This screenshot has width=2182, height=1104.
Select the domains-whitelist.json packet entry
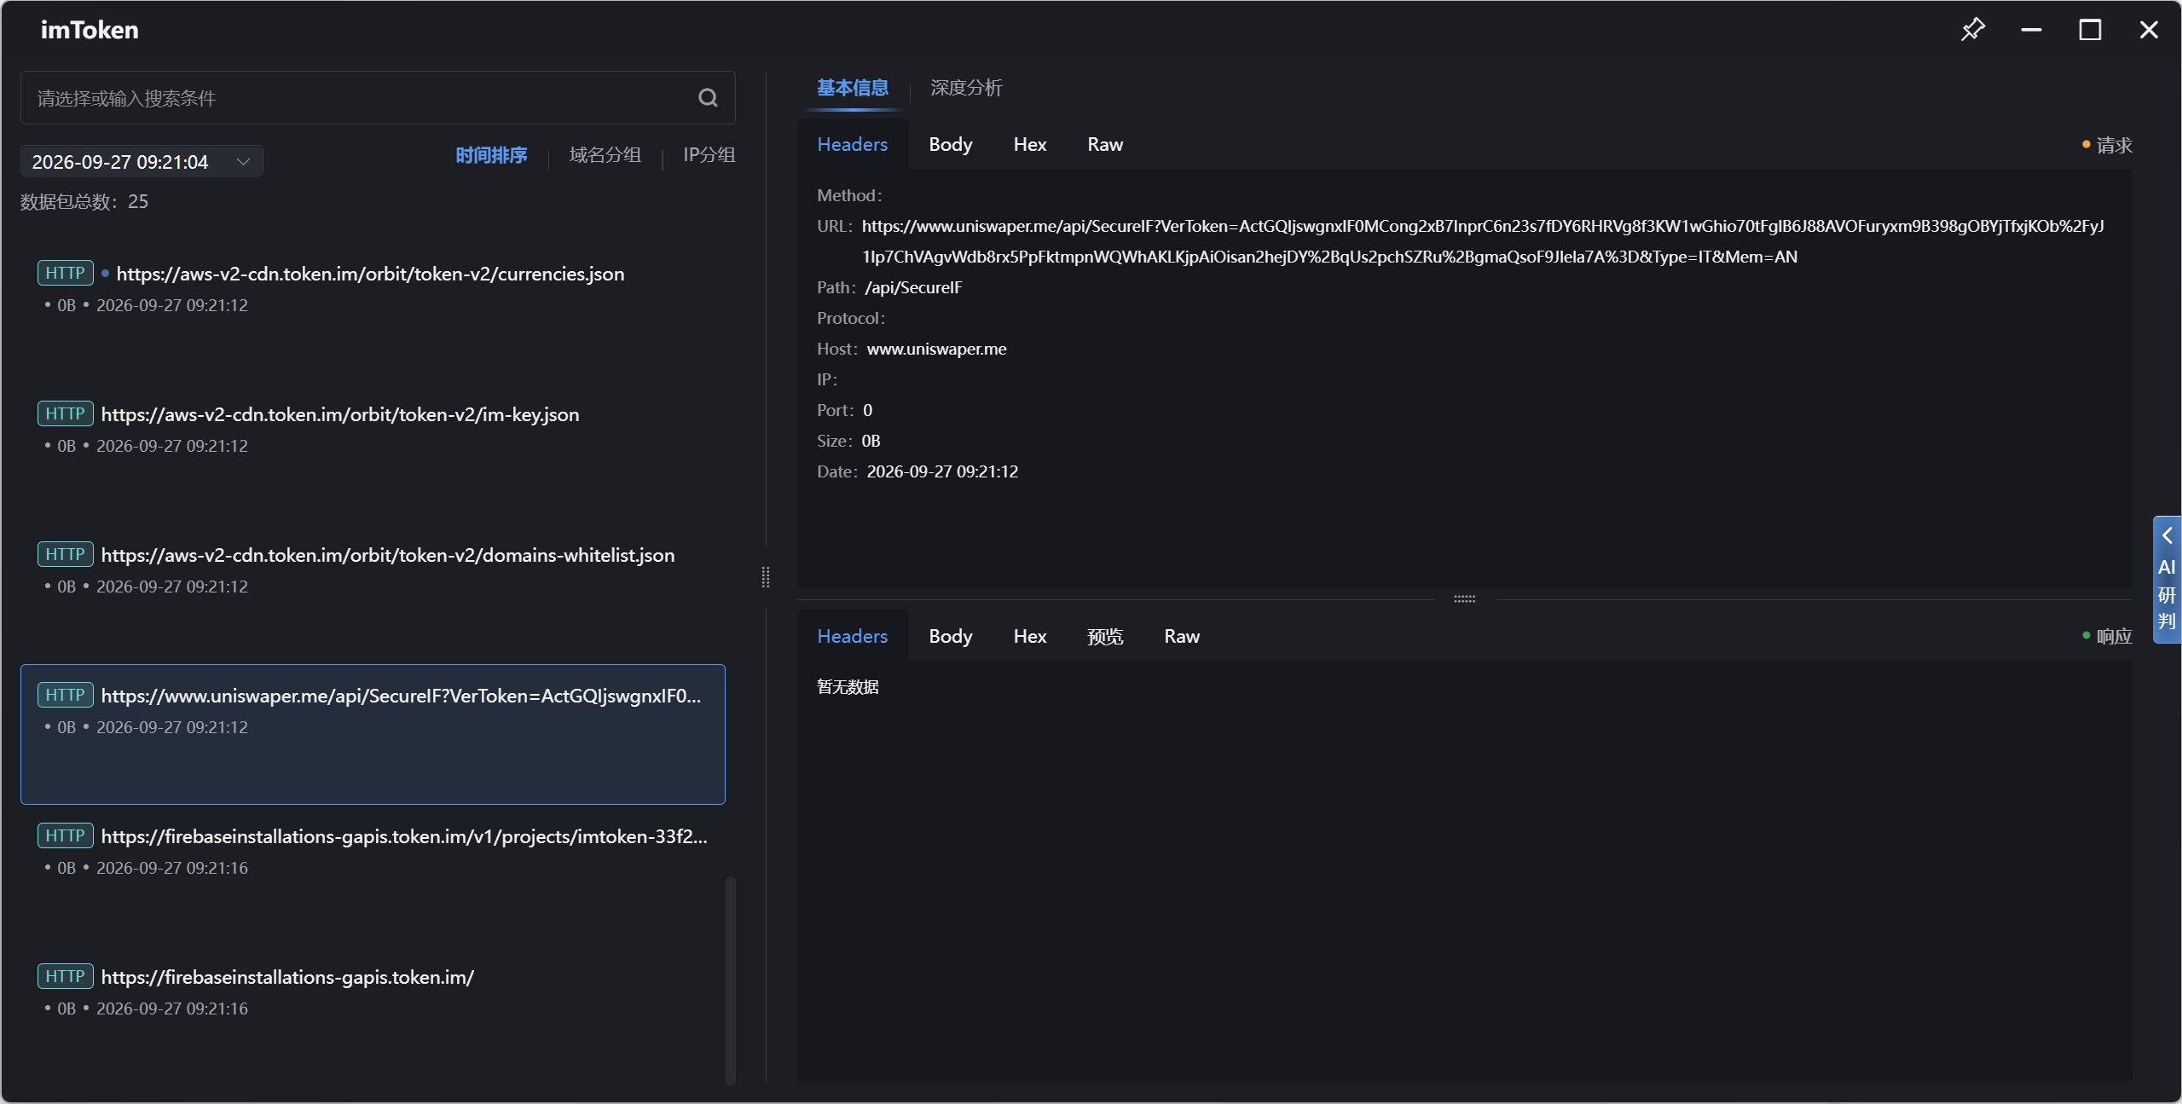coord(373,593)
